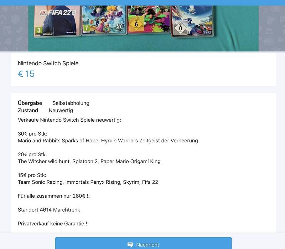The image size is (285, 249).
Task: Select line 'Verkaufe Nintendo Switch Spiele neuwertig:'
Action: click(x=69, y=120)
